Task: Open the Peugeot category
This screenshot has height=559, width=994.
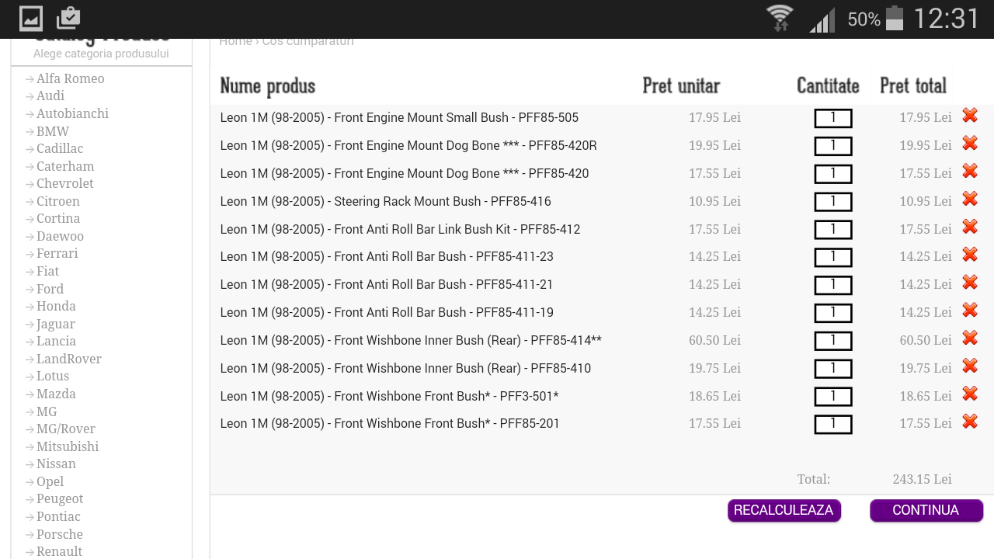Action: [x=60, y=498]
